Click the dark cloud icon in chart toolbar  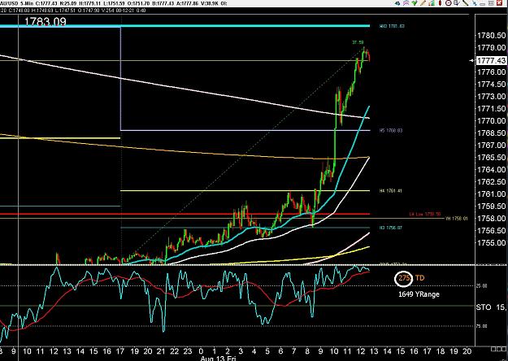(397, 3)
